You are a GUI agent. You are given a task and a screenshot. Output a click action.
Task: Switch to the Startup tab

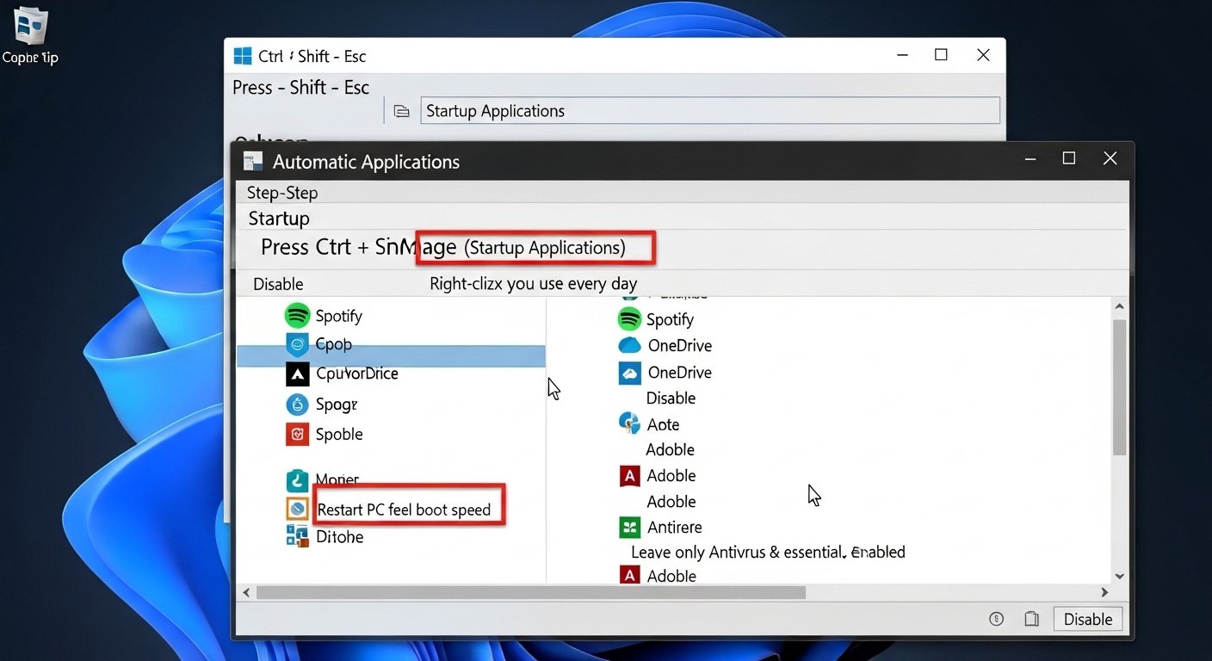(x=279, y=219)
